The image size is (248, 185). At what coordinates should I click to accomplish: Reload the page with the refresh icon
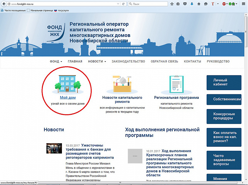(123, 4)
